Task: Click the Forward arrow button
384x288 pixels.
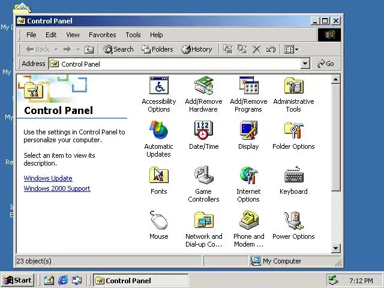Action: pyautogui.click(x=67, y=49)
